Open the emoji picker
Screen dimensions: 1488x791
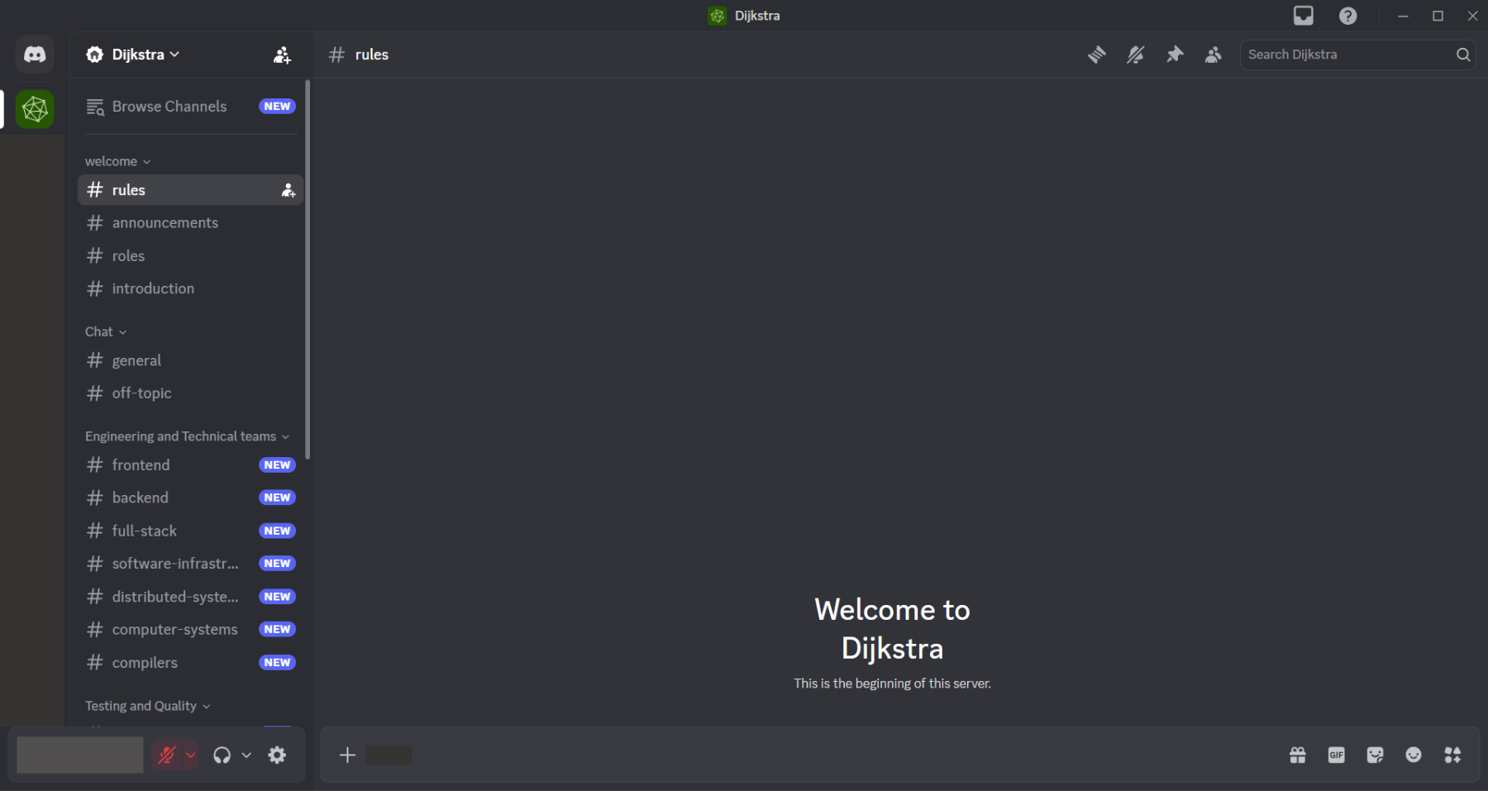(x=1414, y=755)
